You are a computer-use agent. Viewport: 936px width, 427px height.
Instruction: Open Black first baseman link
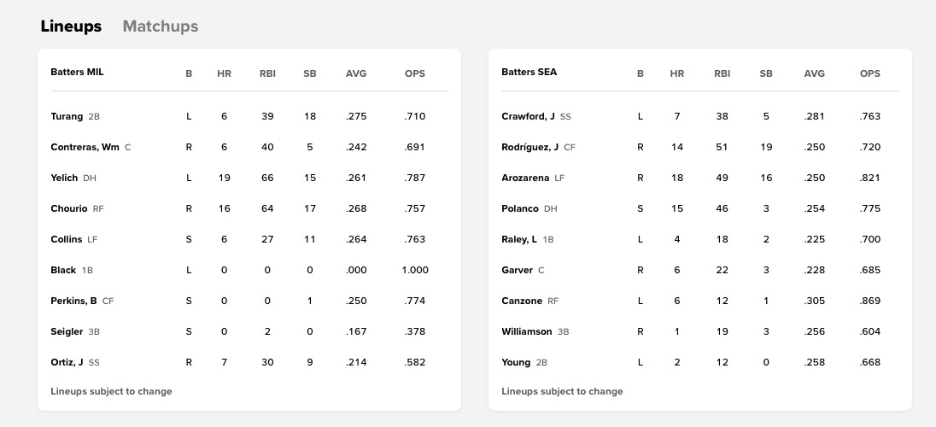pos(63,270)
